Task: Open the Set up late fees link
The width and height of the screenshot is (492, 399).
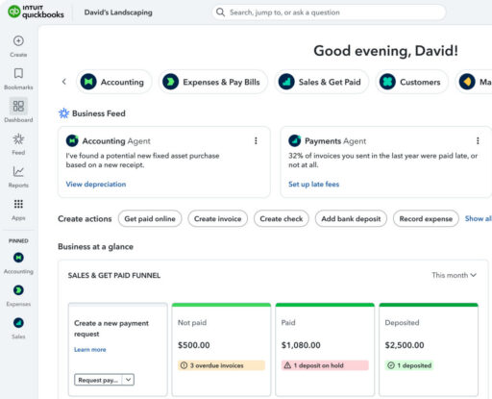Action: [x=313, y=184]
